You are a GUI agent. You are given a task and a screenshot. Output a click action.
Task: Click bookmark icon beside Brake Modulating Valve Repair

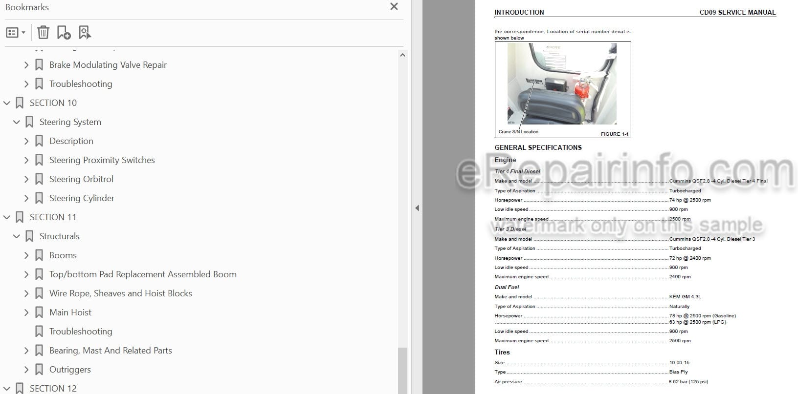[x=39, y=65]
